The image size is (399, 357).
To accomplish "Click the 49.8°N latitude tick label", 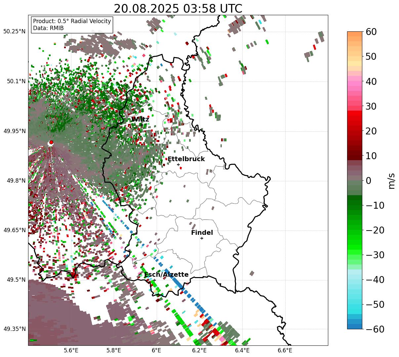I will click(16, 181).
